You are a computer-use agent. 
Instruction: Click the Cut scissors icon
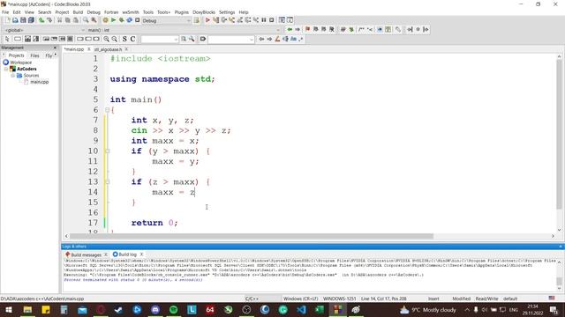[x=59, y=20]
